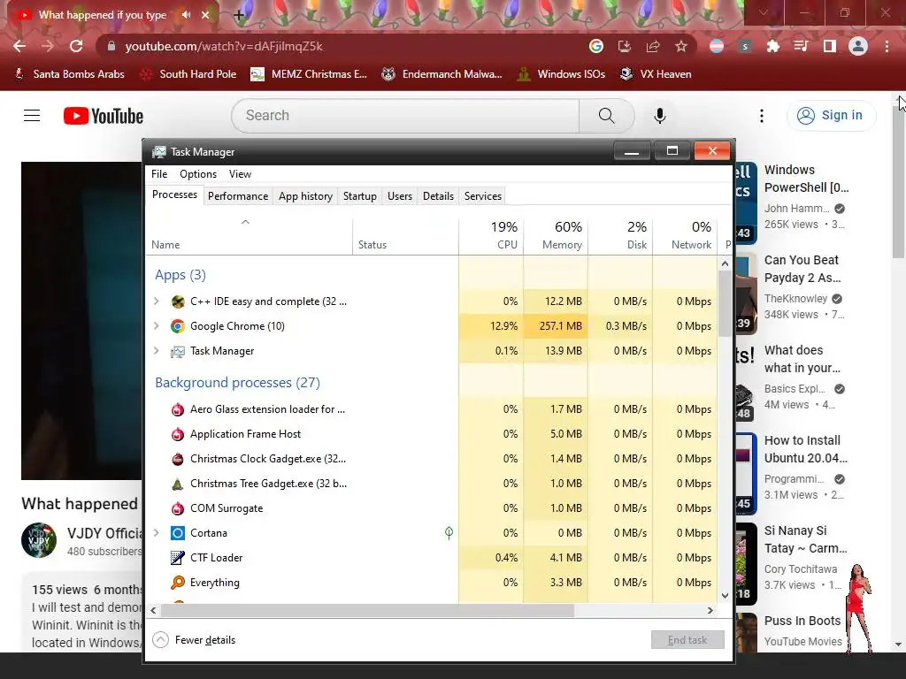Open Chrome's three-dot menu
The image size is (906, 679).
coord(887,46)
